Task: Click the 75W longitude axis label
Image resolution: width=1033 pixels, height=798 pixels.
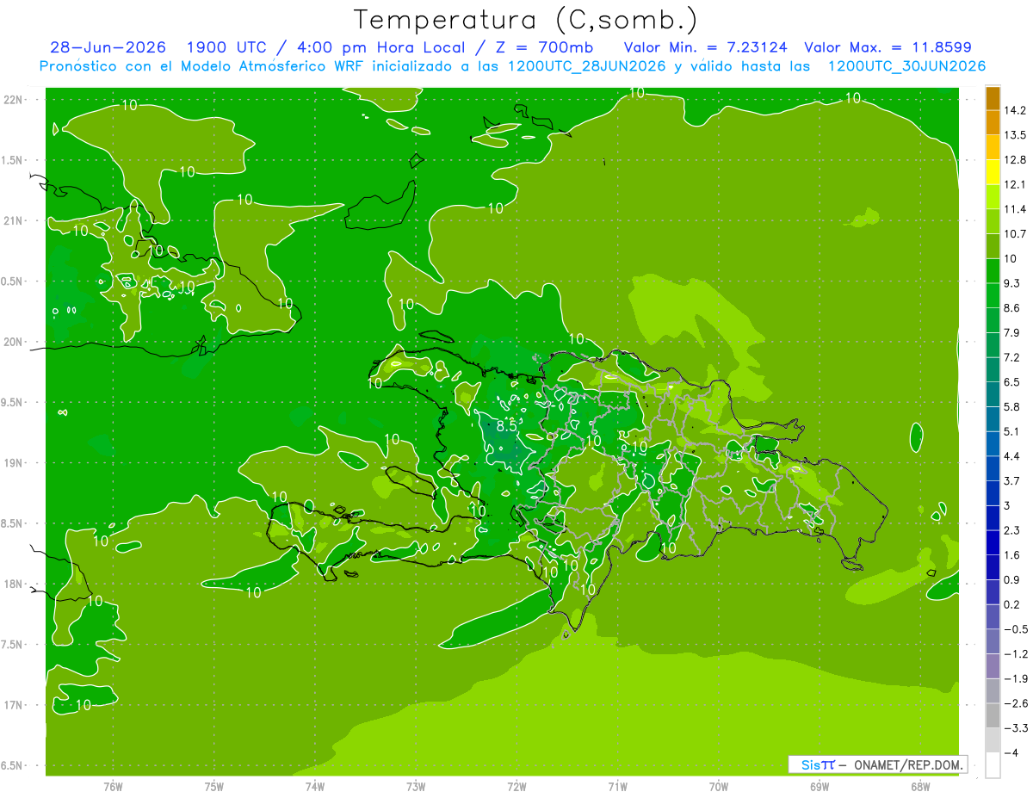Action: coord(214,786)
